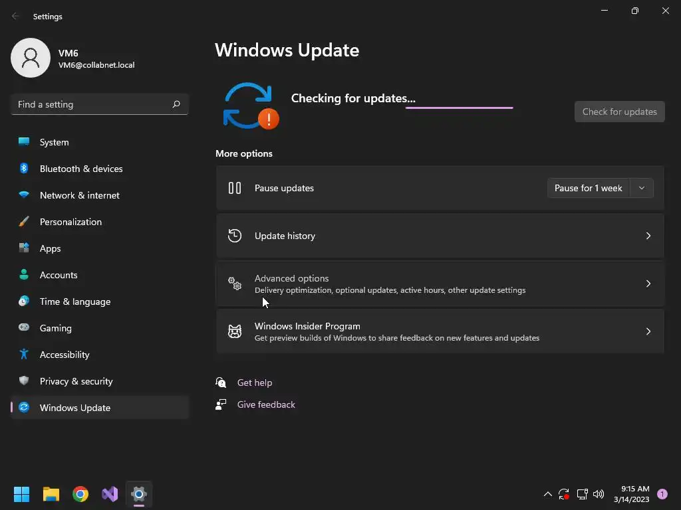Click the VM6@collabnet.local account email
Viewport: 681px width, 510px height.
96,65
